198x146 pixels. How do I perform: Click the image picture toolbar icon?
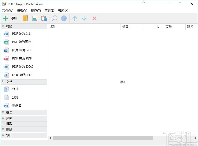[35, 18]
